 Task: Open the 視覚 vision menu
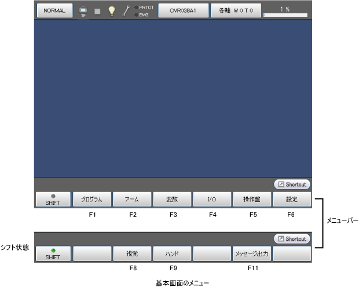(131, 253)
